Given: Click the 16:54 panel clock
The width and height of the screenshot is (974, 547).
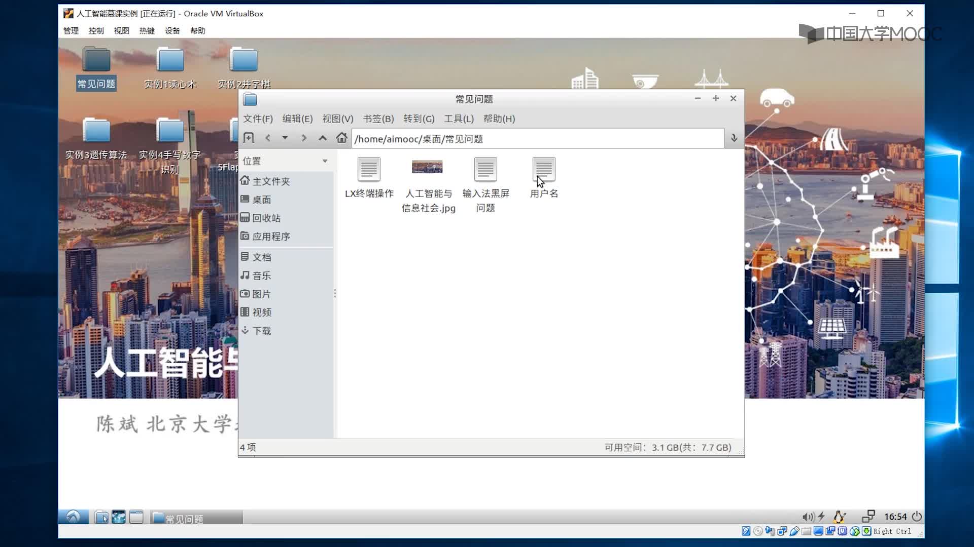Looking at the screenshot, I should coord(895,517).
